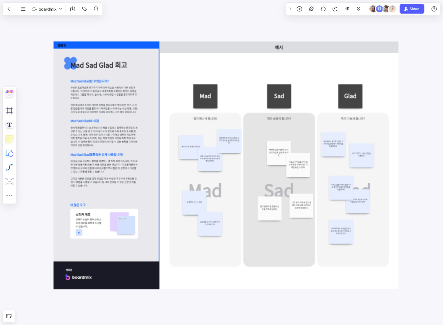
Task: Open the boardmix file name dropdown
Action: click(47, 9)
